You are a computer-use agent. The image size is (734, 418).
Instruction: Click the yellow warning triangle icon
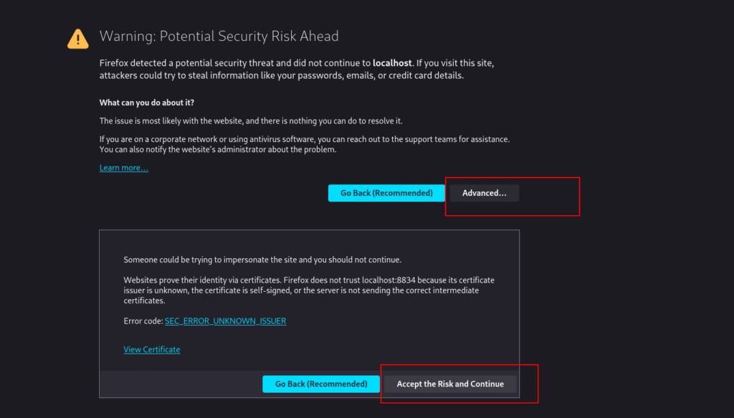[x=77, y=39]
